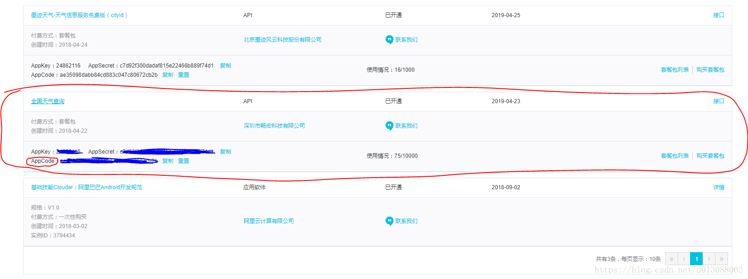Copy AppCode ae35098d of 墨迹天气
Screen dimensions: 748x279
click(x=168, y=75)
